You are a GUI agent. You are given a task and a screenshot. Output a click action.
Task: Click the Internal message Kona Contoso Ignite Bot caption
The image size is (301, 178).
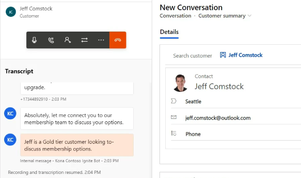[69, 161]
